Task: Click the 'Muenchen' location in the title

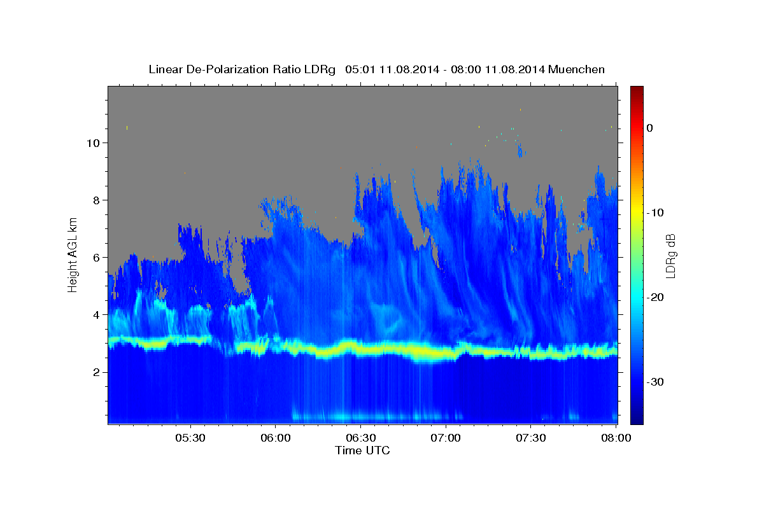Action: (576, 69)
